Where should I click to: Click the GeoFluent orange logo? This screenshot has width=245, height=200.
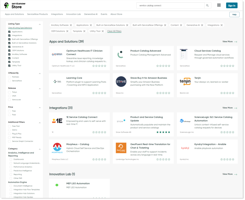click(x=121, y=148)
